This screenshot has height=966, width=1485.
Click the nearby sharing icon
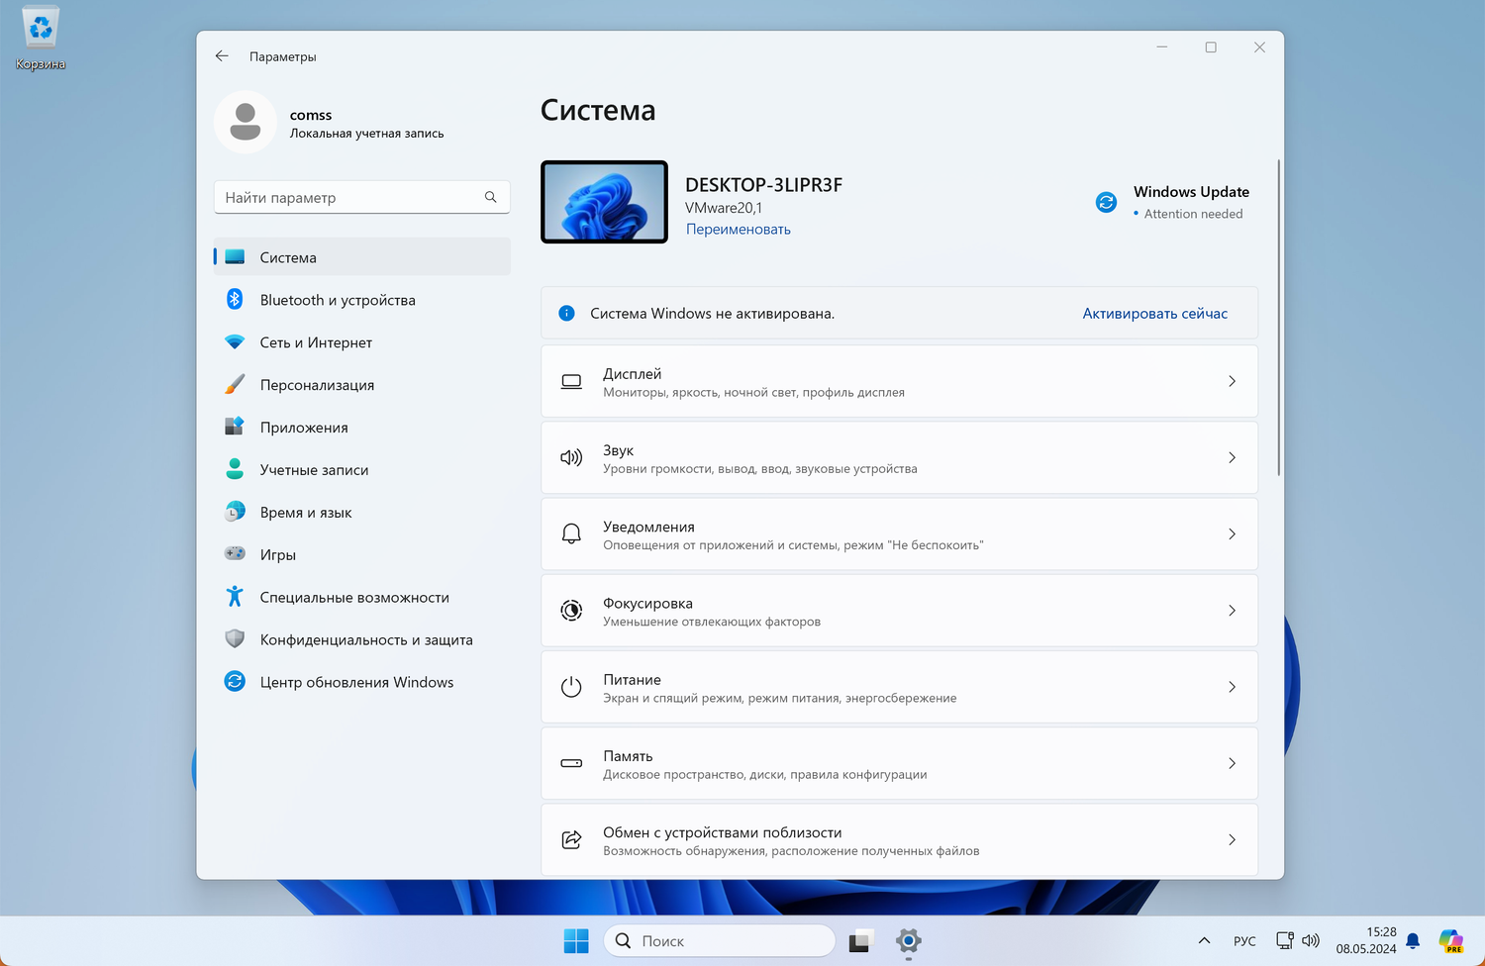pyautogui.click(x=571, y=839)
